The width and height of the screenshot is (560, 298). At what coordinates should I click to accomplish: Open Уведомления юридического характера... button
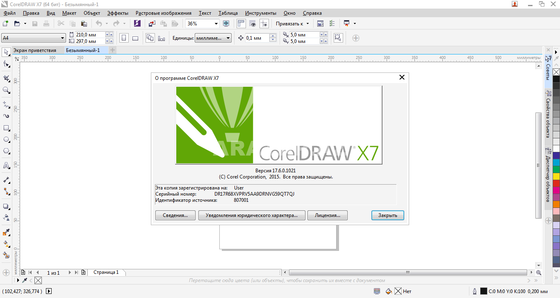pos(252,215)
